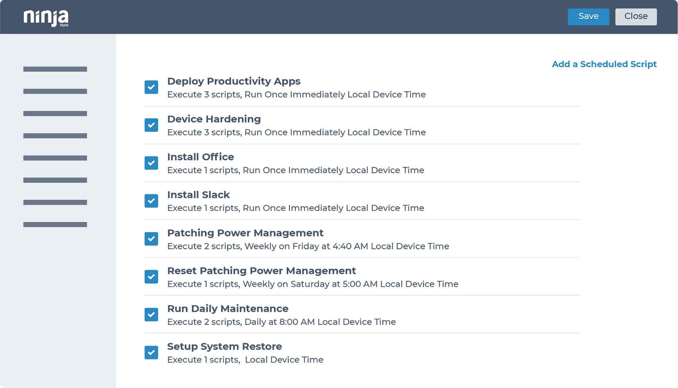Toggle the Run Daily Maintenance checkbox
The height and width of the screenshot is (388, 678).
[x=151, y=315]
